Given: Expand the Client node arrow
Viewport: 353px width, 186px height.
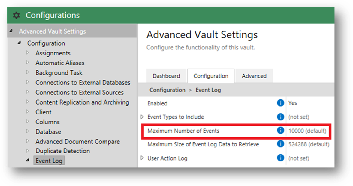Looking at the screenshot, I should [28, 112].
